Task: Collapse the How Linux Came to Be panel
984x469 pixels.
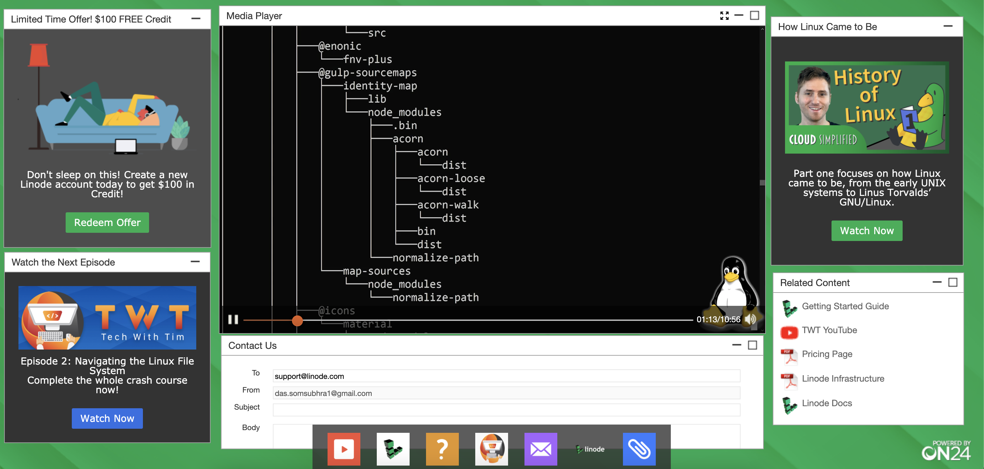Action: [x=948, y=26]
